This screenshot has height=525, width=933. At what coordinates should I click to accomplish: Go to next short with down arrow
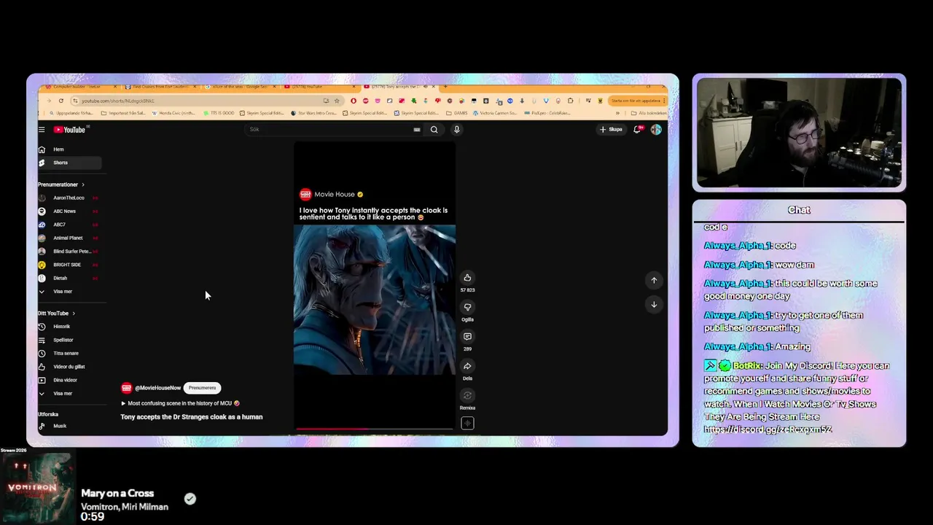pyautogui.click(x=654, y=305)
